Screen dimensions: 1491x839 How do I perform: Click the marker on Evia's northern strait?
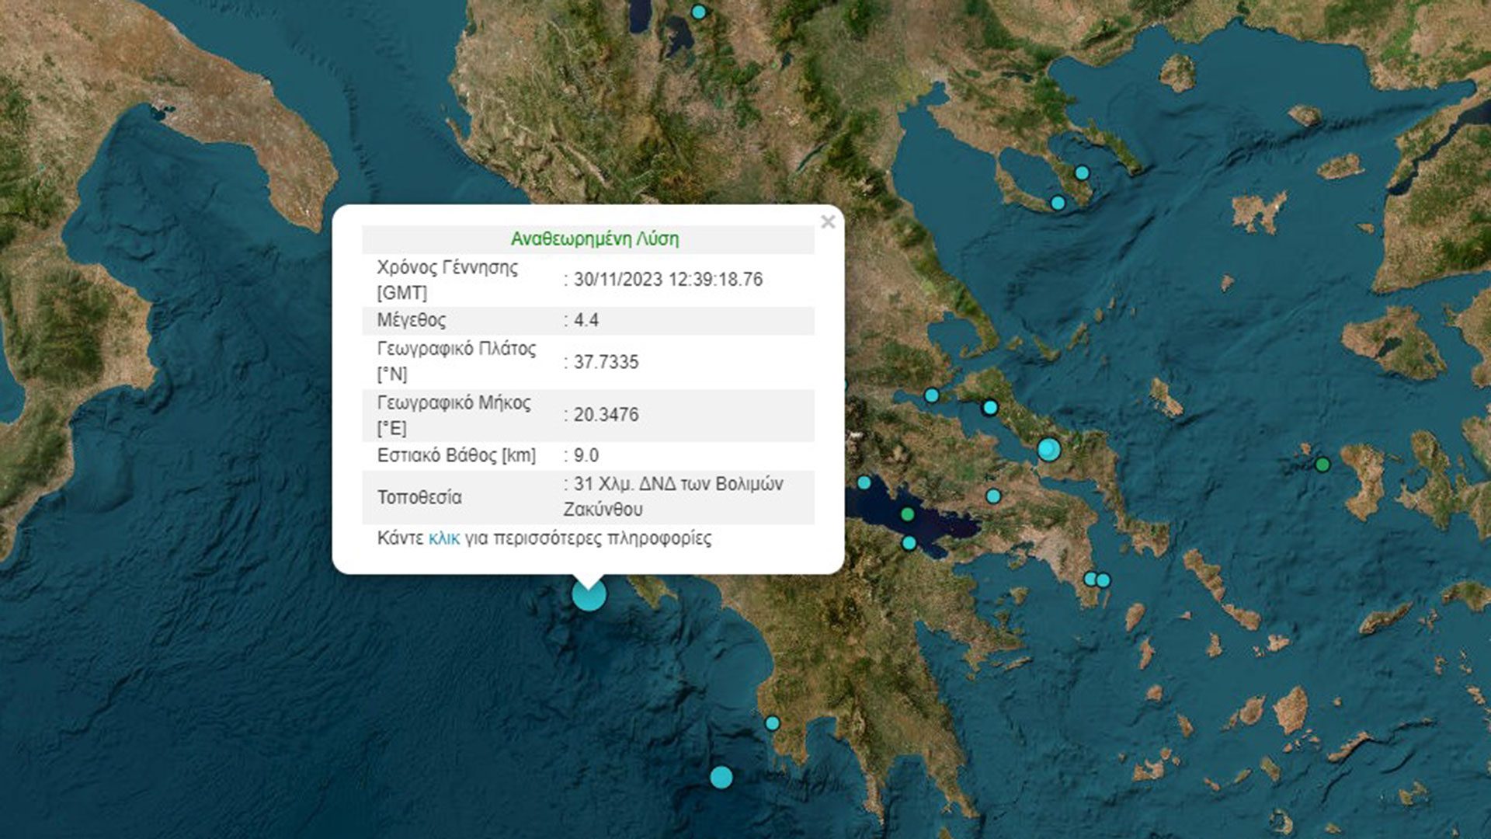[x=990, y=408]
